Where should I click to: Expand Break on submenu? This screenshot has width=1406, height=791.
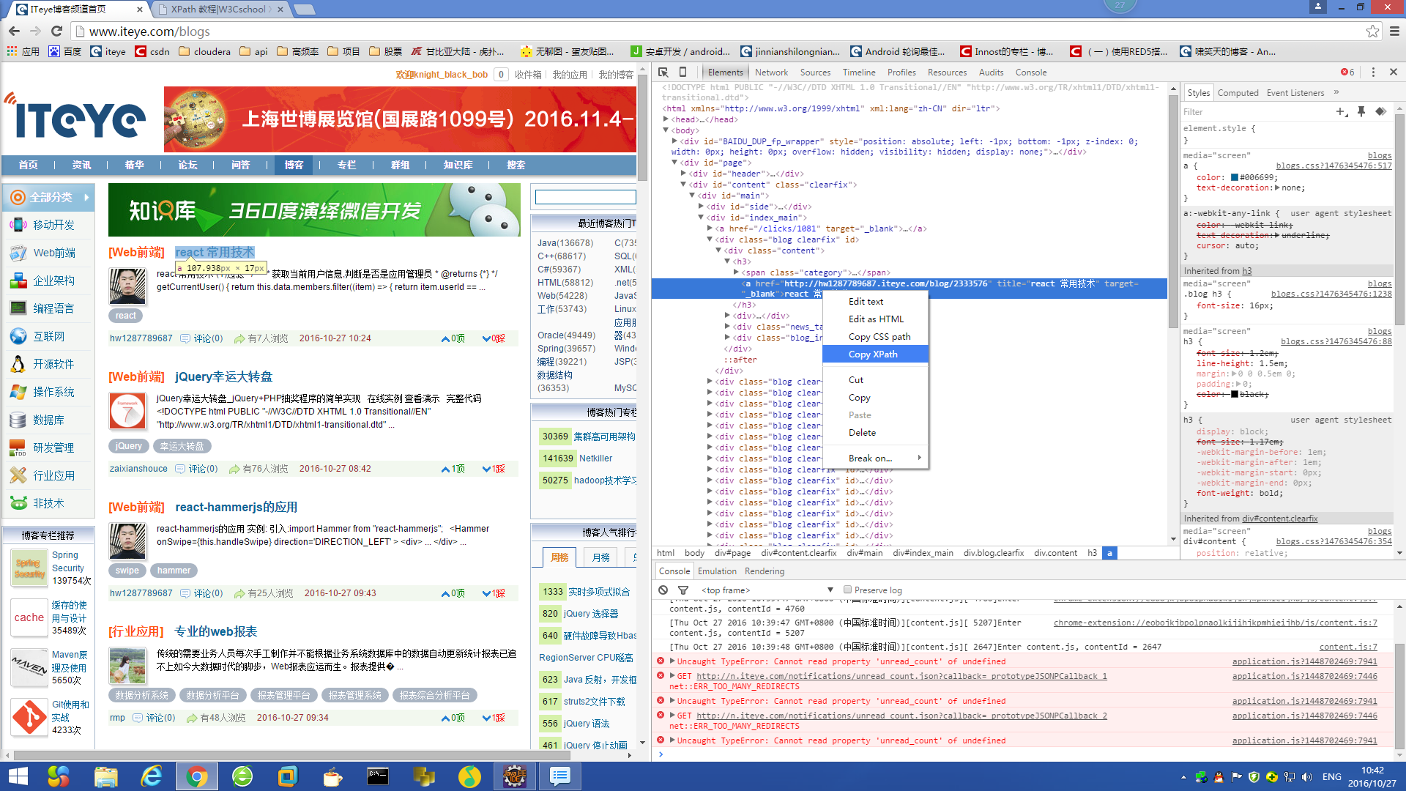(x=875, y=458)
